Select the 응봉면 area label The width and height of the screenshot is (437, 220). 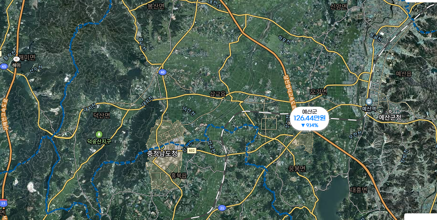coord(297,168)
